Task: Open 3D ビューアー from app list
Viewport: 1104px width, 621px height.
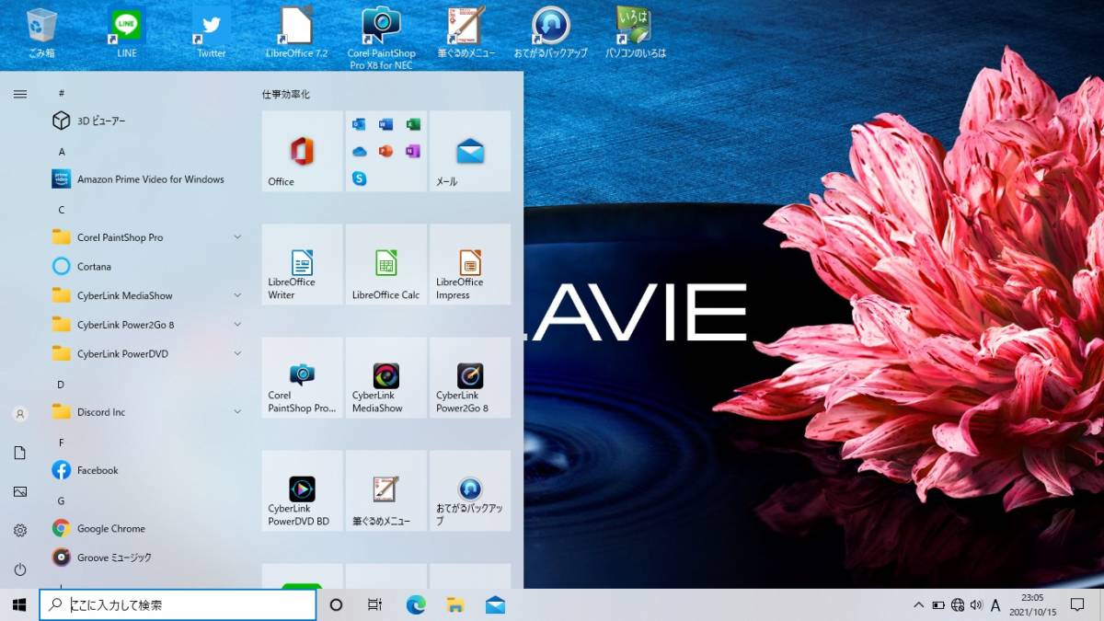Action: click(x=147, y=121)
